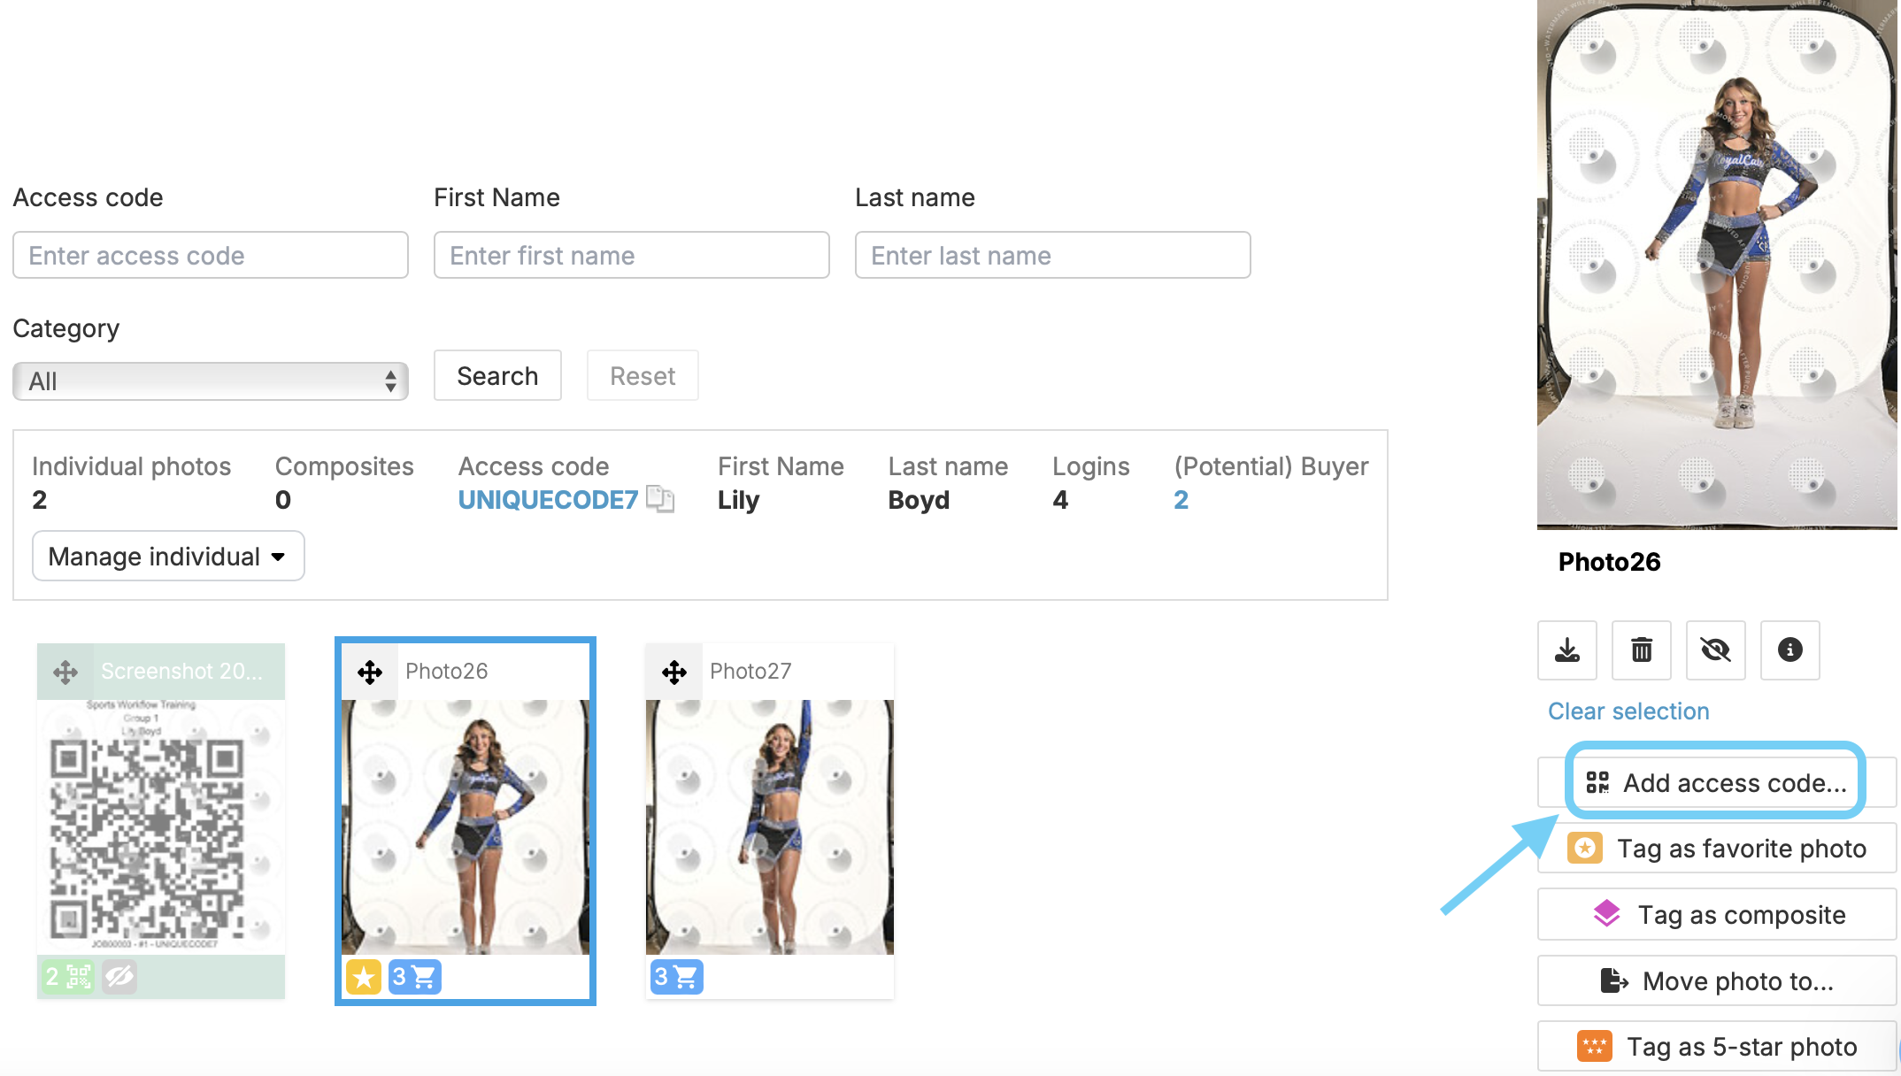Open the Manage individual dropdown

168,556
